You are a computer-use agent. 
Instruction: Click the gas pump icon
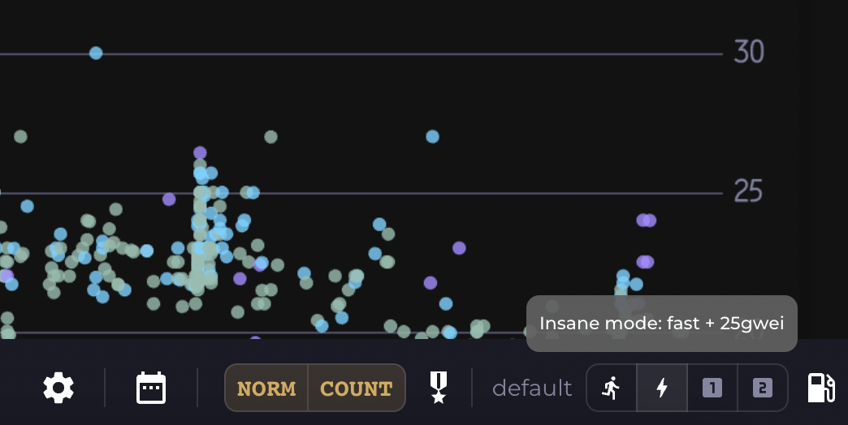tap(821, 388)
